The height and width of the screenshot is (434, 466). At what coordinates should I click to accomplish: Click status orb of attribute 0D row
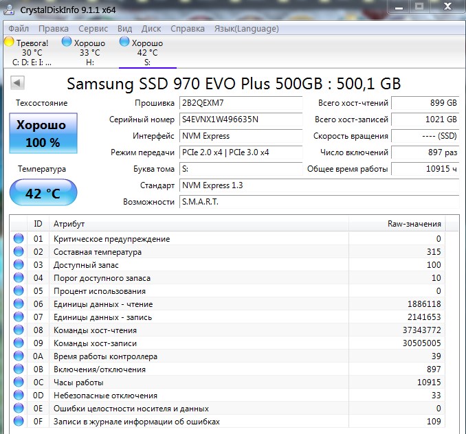pyautogui.click(x=19, y=395)
